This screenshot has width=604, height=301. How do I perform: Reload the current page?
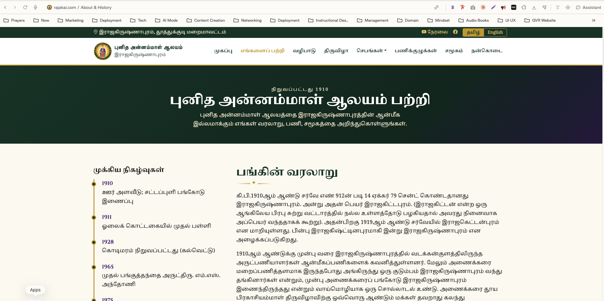click(25, 7)
